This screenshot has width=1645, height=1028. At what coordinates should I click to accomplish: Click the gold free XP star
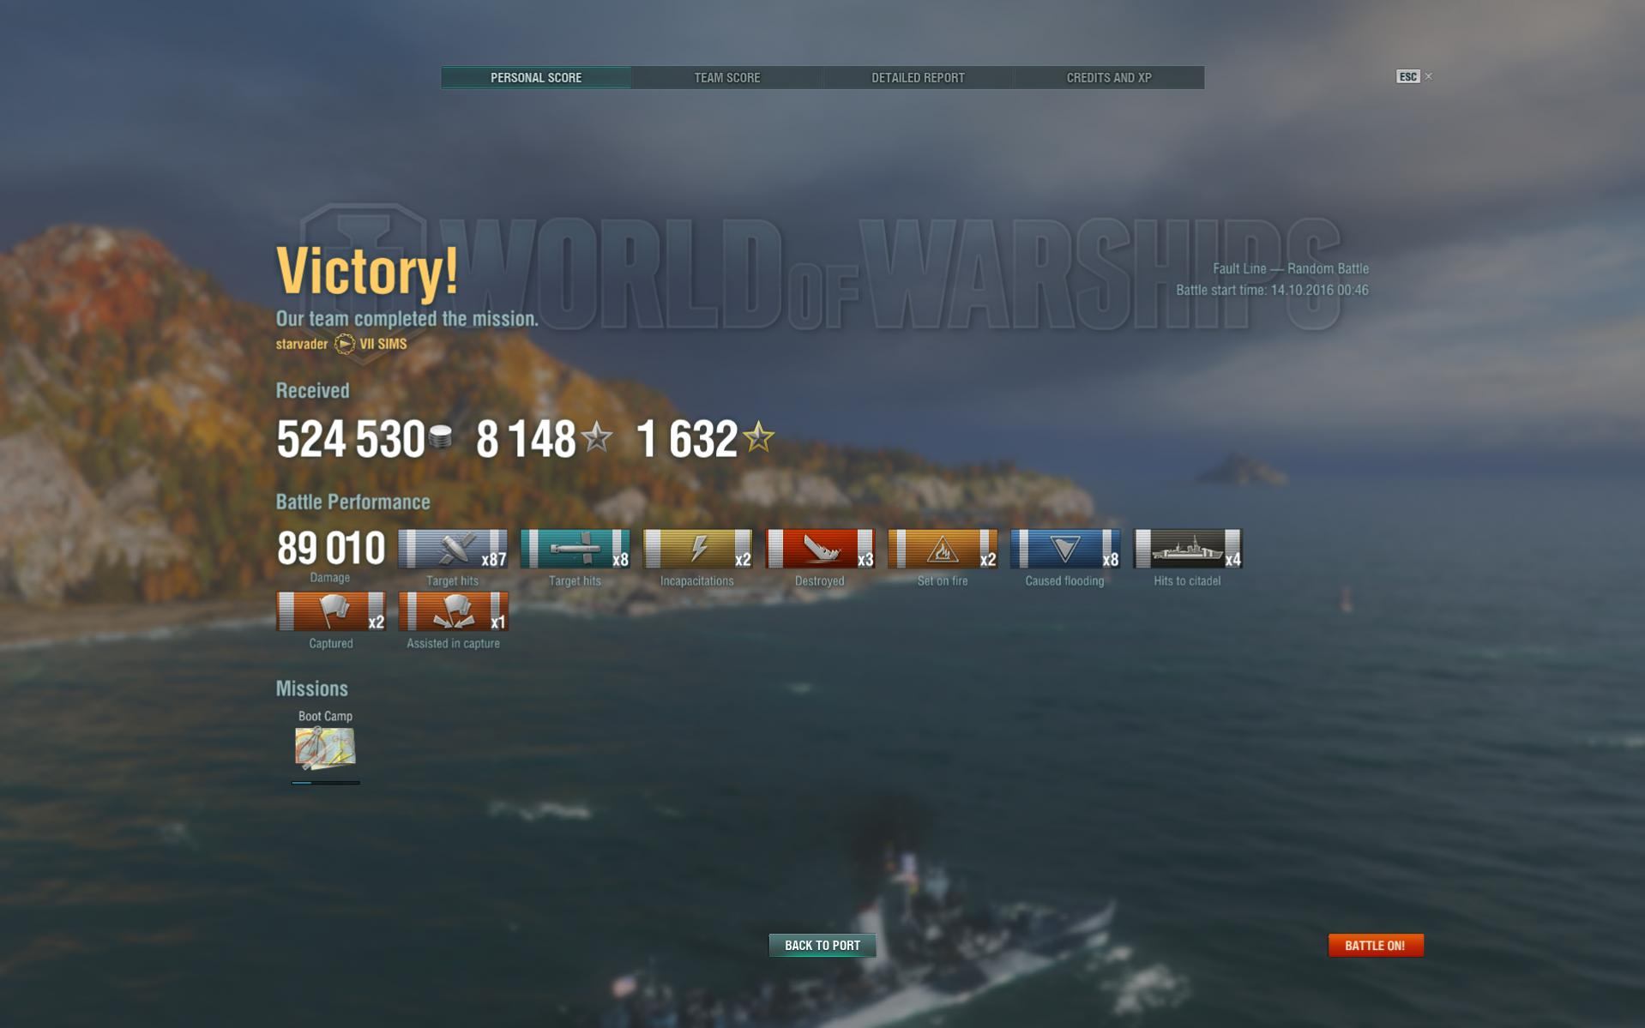click(x=758, y=437)
